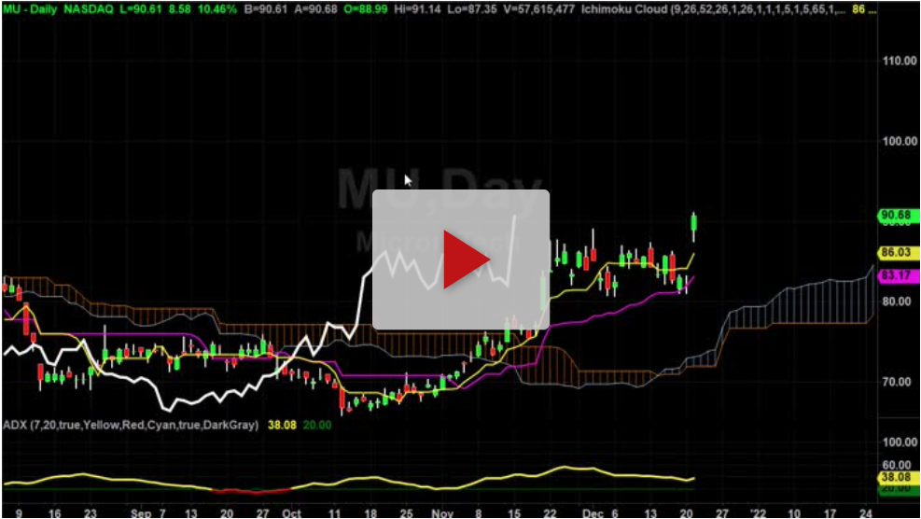
Task: Play the MU daily chart video
Action: 462,259
